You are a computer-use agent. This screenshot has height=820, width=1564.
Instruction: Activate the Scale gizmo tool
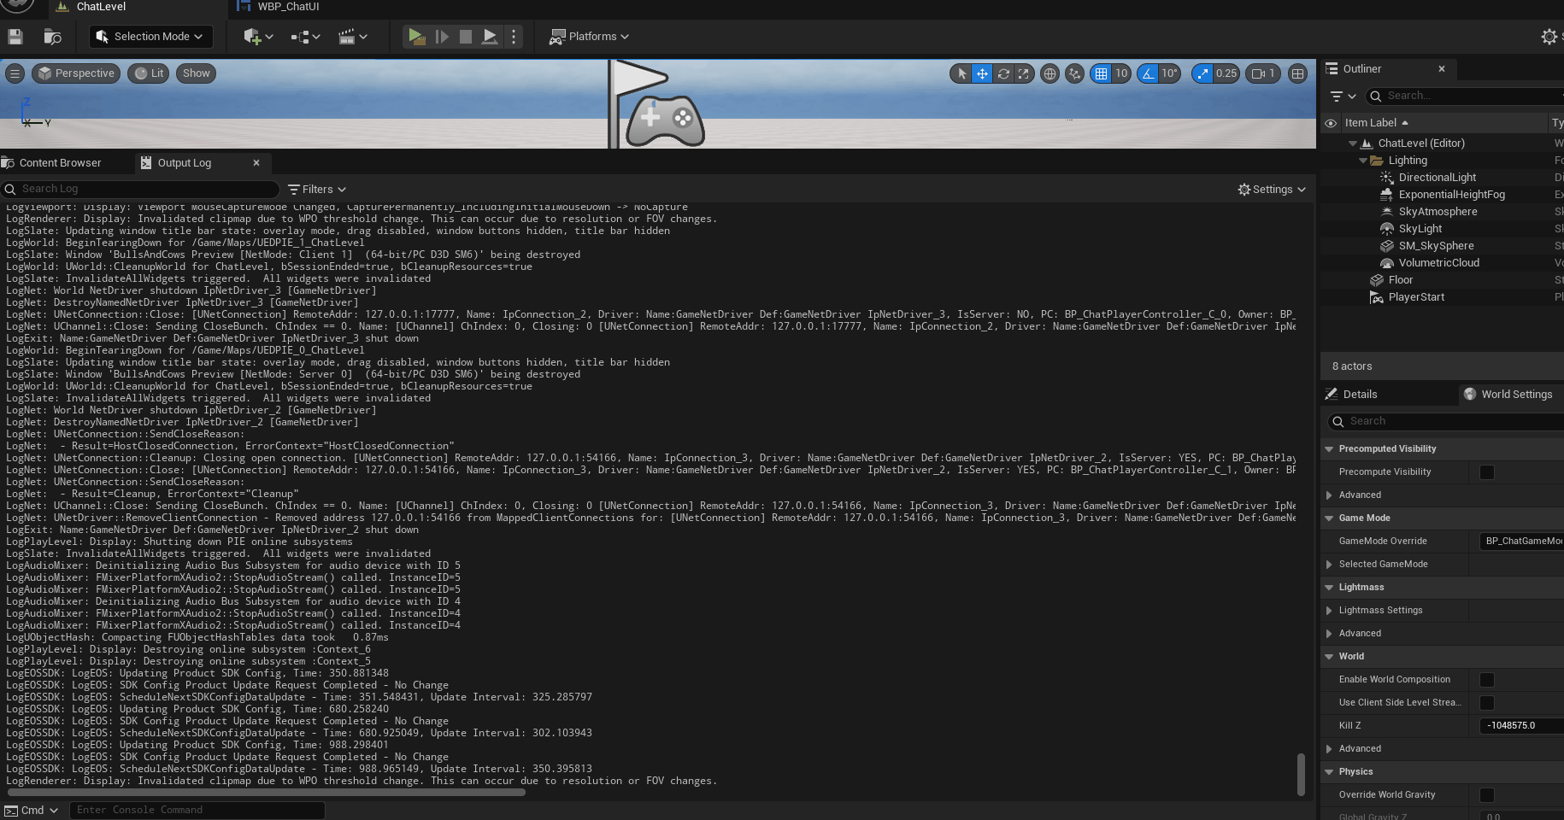[x=1023, y=73]
